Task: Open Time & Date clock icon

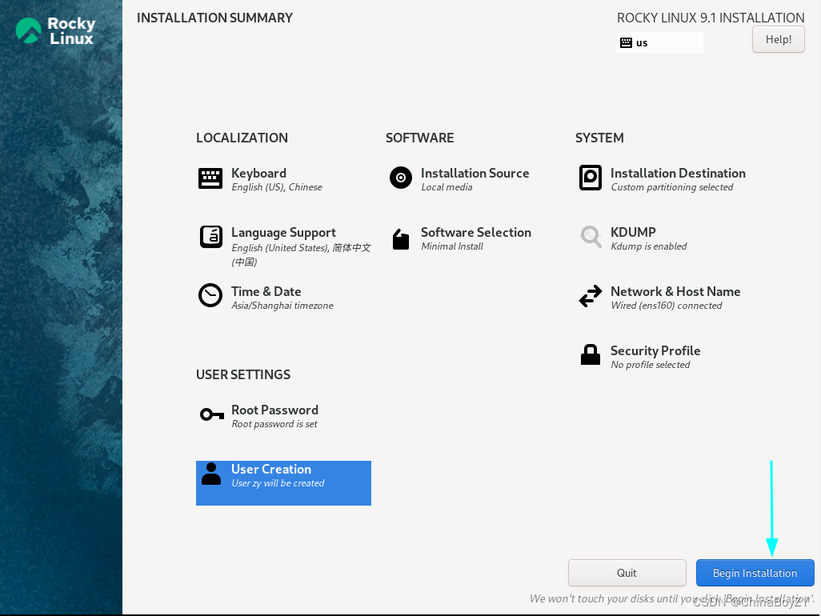Action: point(210,296)
